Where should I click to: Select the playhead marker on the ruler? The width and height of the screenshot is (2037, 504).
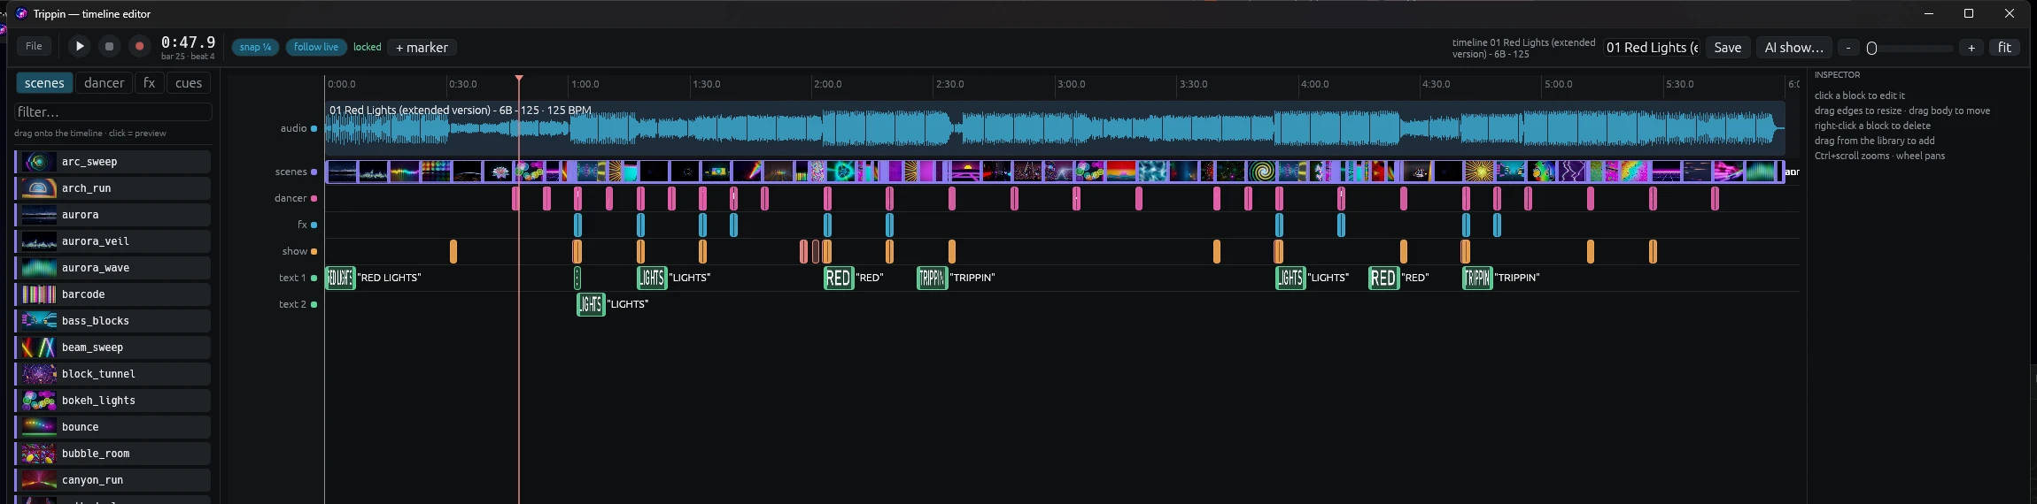(x=519, y=80)
